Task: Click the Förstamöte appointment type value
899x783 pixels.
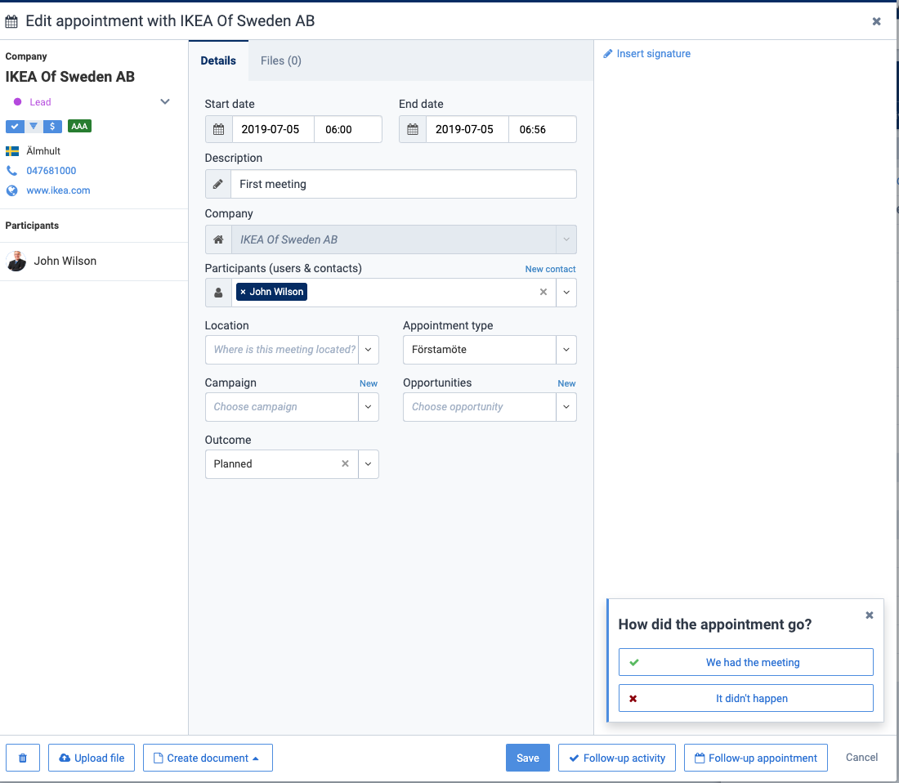Action: (x=439, y=350)
